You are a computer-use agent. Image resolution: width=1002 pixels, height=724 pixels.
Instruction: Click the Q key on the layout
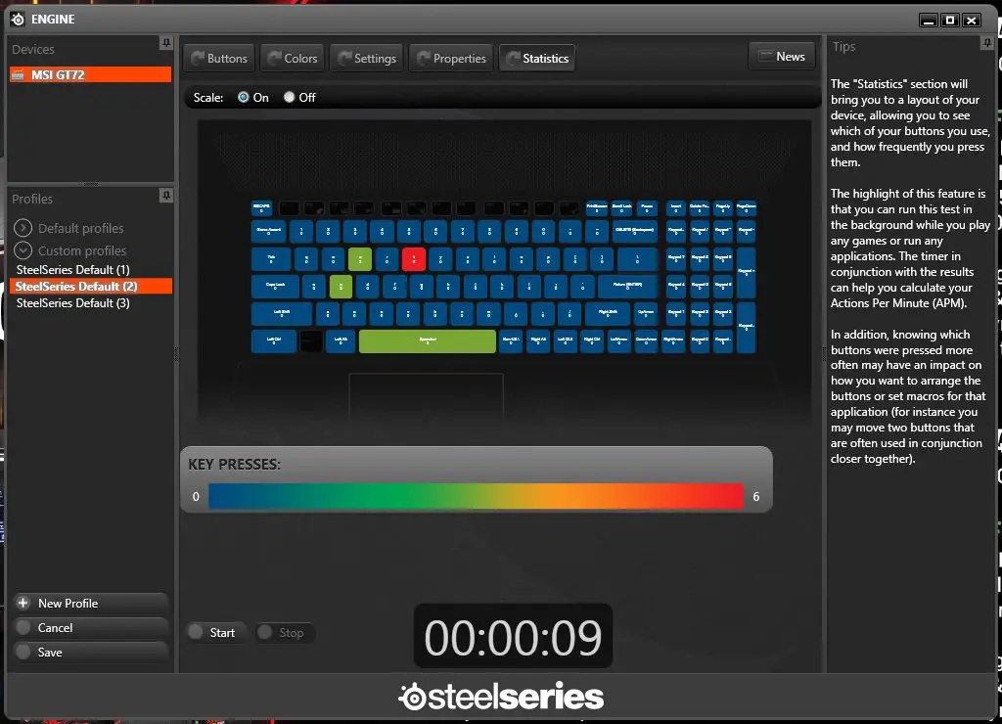tap(306, 259)
